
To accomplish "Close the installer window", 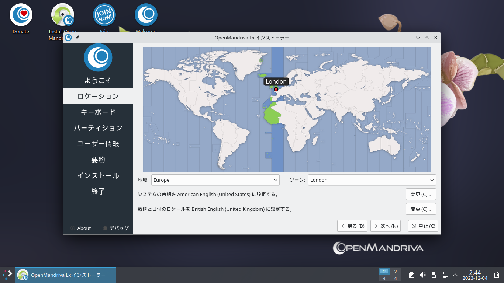I will (436, 38).
